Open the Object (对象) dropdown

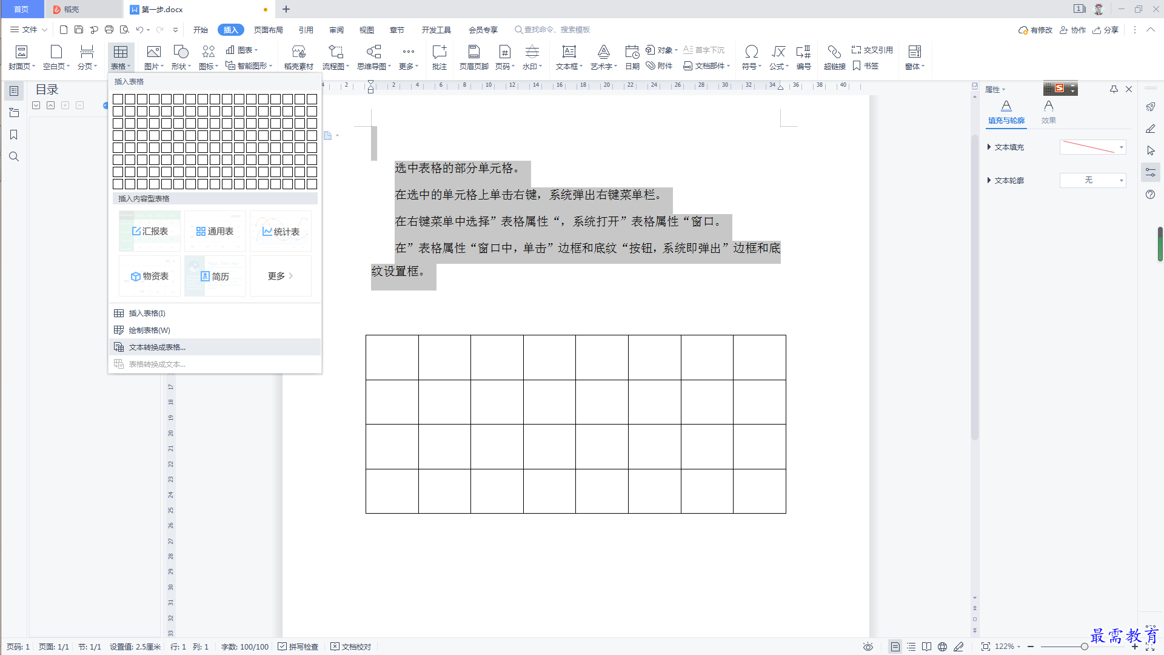pos(661,50)
